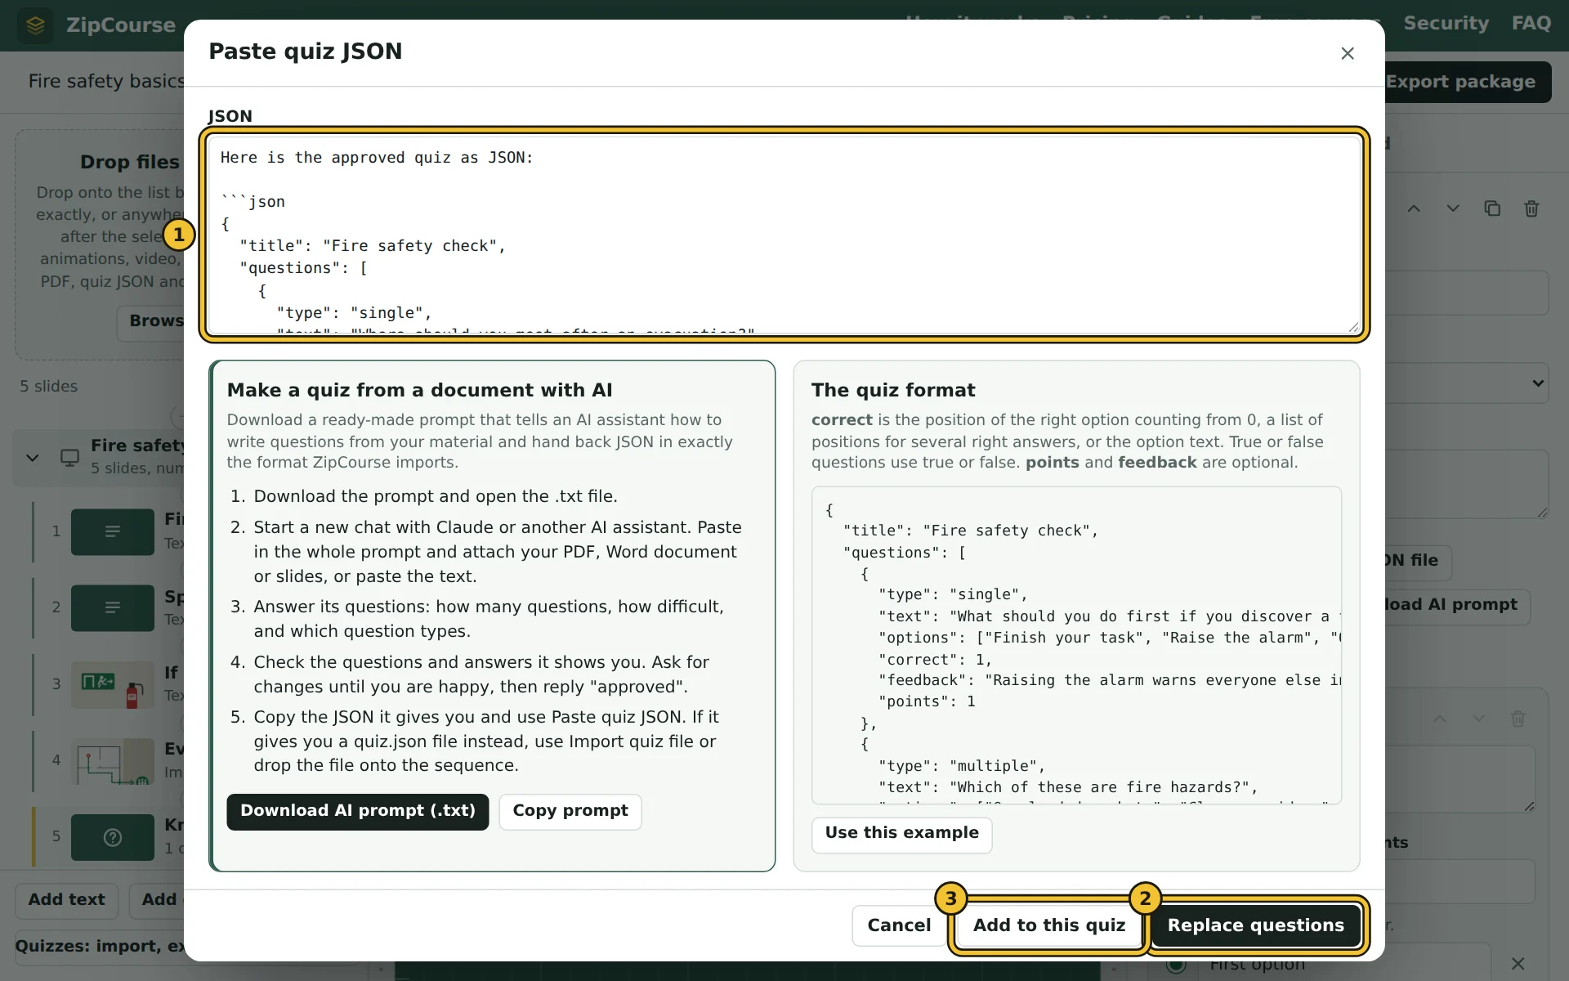Select slide 5 quiz thumbnail with the question mark
Screen dimensions: 1569x981
(x=113, y=837)
